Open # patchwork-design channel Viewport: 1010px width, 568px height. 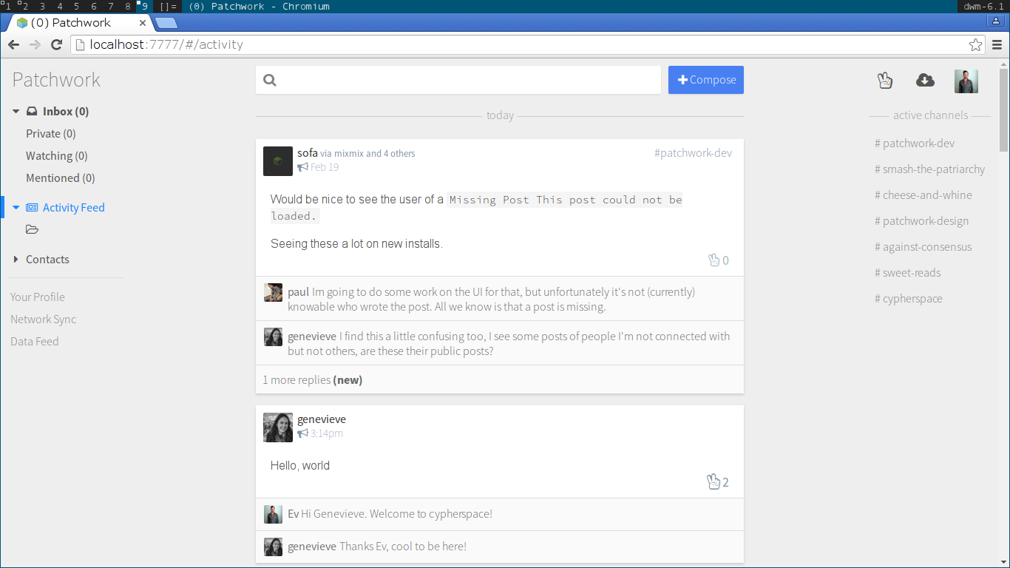coord(922,221)
